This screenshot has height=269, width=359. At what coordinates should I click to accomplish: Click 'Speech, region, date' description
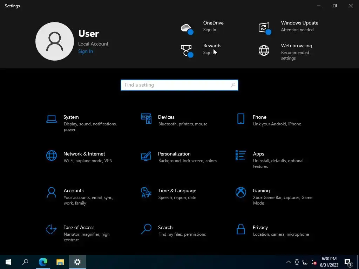point(177,198)
